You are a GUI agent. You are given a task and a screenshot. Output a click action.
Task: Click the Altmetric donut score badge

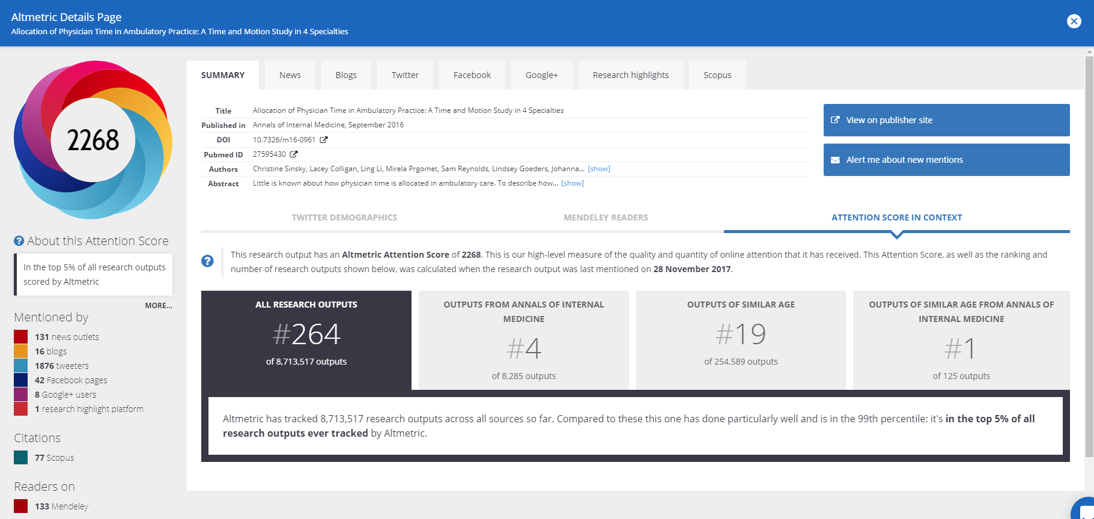(93, 140)
